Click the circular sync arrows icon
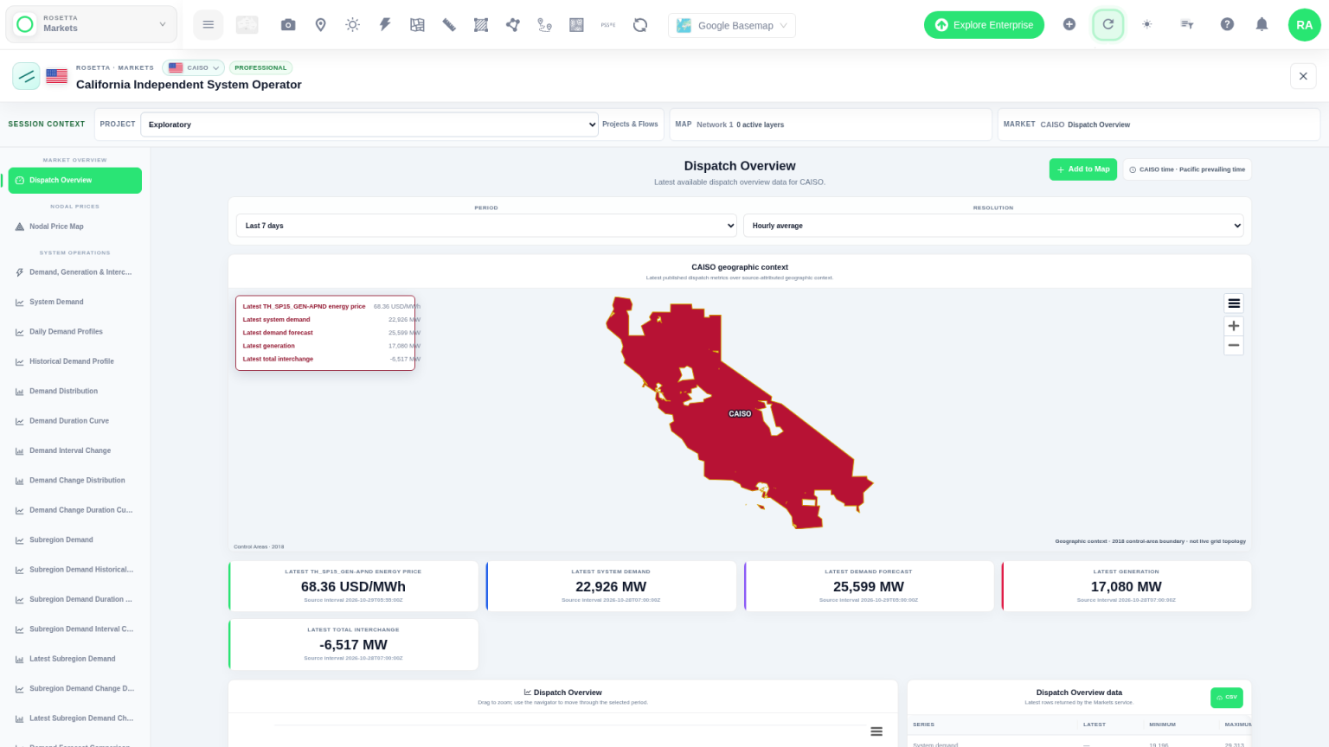The width and height of the screenshot is (1329, 747). (x=640, y=25)
